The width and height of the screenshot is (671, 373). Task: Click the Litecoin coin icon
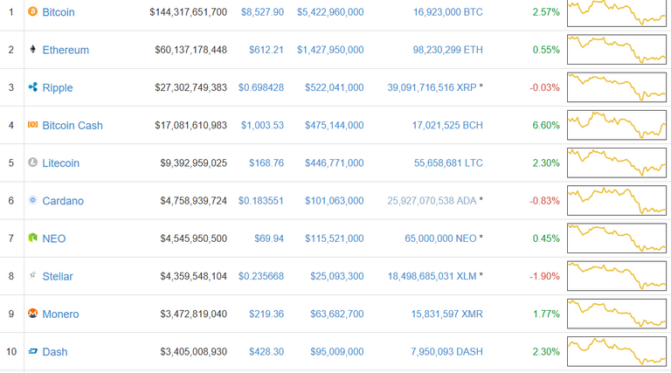point(32,162)
